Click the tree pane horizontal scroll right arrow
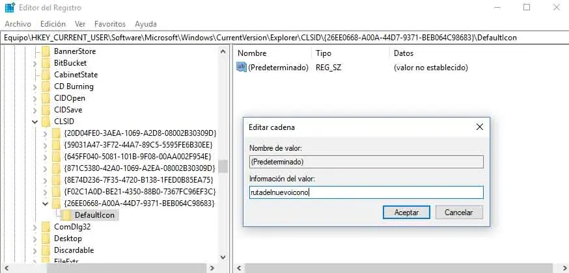The image size is (569, 273). click(x=212, y=268)
